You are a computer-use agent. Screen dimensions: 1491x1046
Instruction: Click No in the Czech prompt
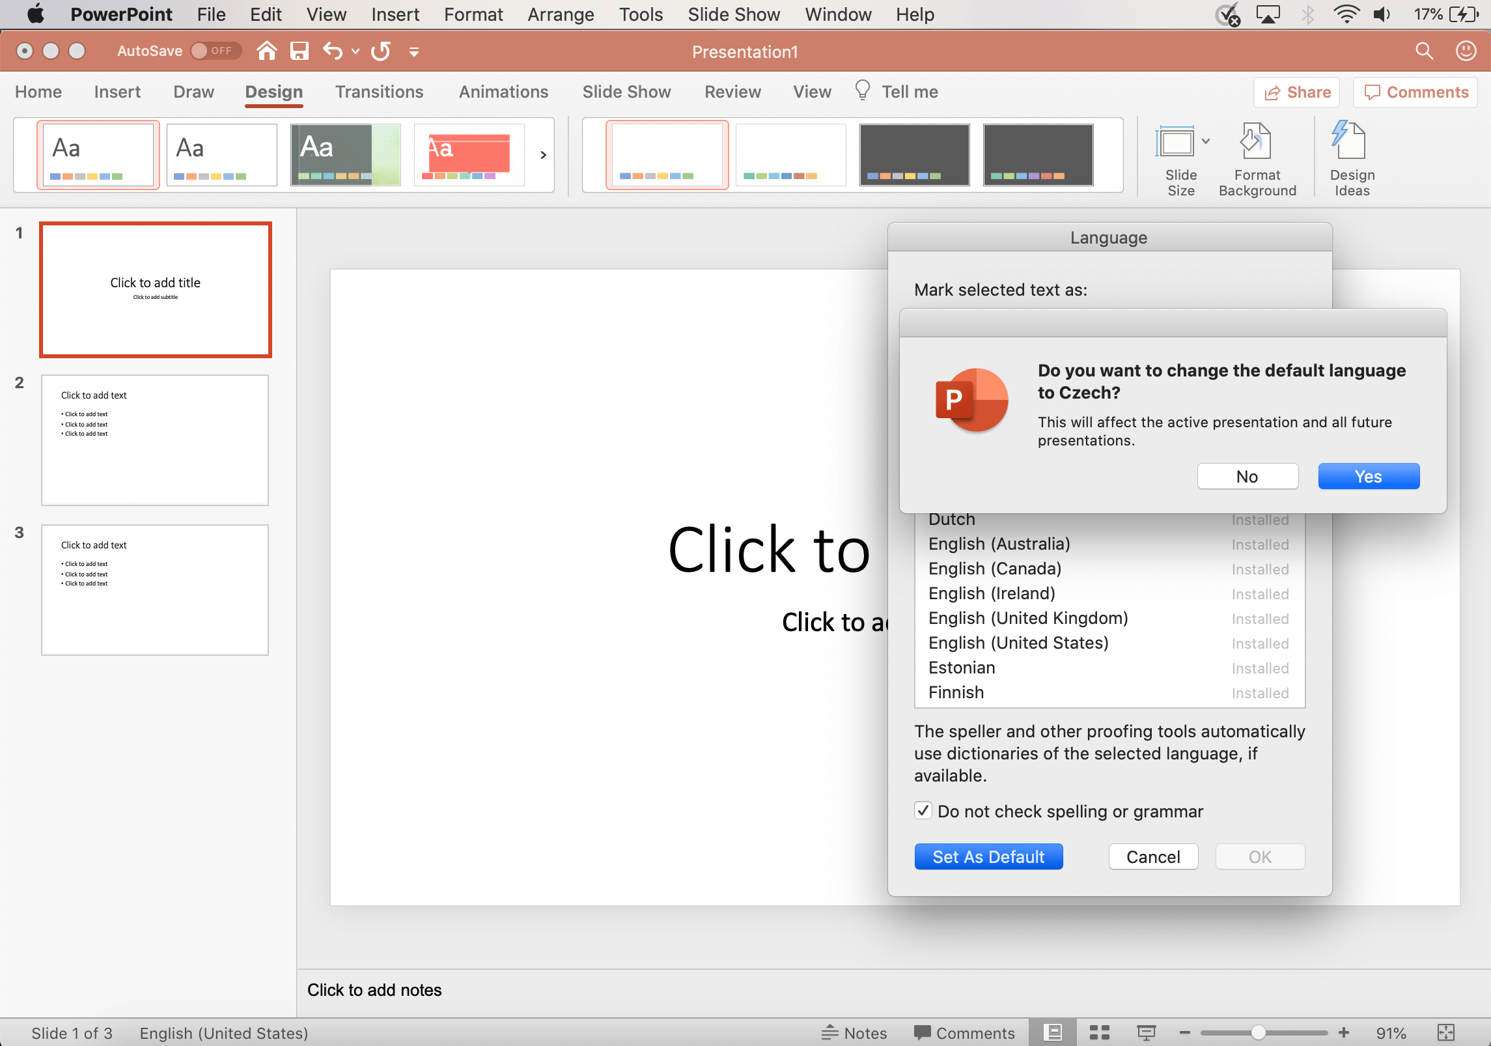tap(1247, 476)
